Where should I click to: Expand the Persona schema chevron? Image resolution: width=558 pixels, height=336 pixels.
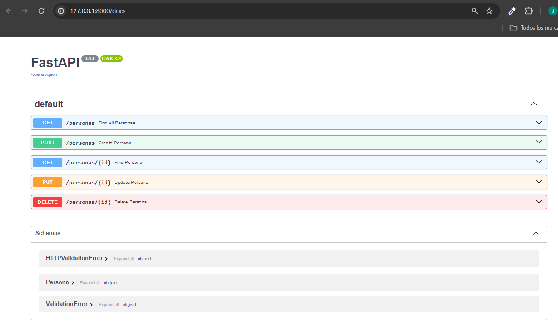point(73,283)
